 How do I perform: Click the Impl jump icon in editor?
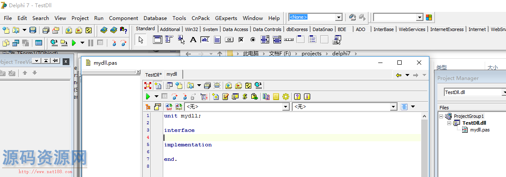tap(178, 106)
